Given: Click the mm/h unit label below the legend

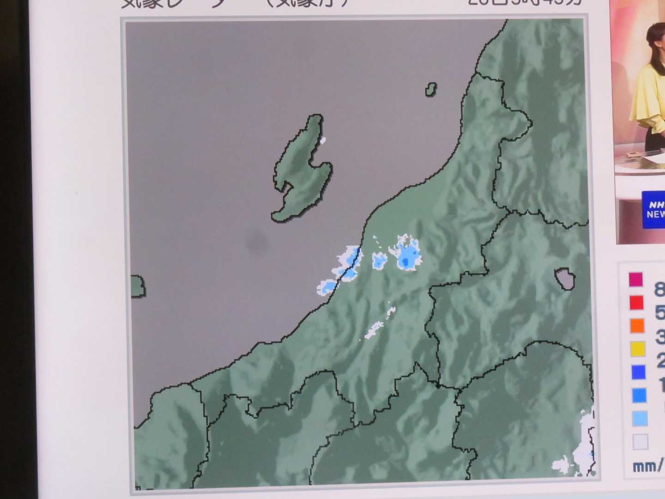Looking at the screenshot, I should click(x=647, y=467).
